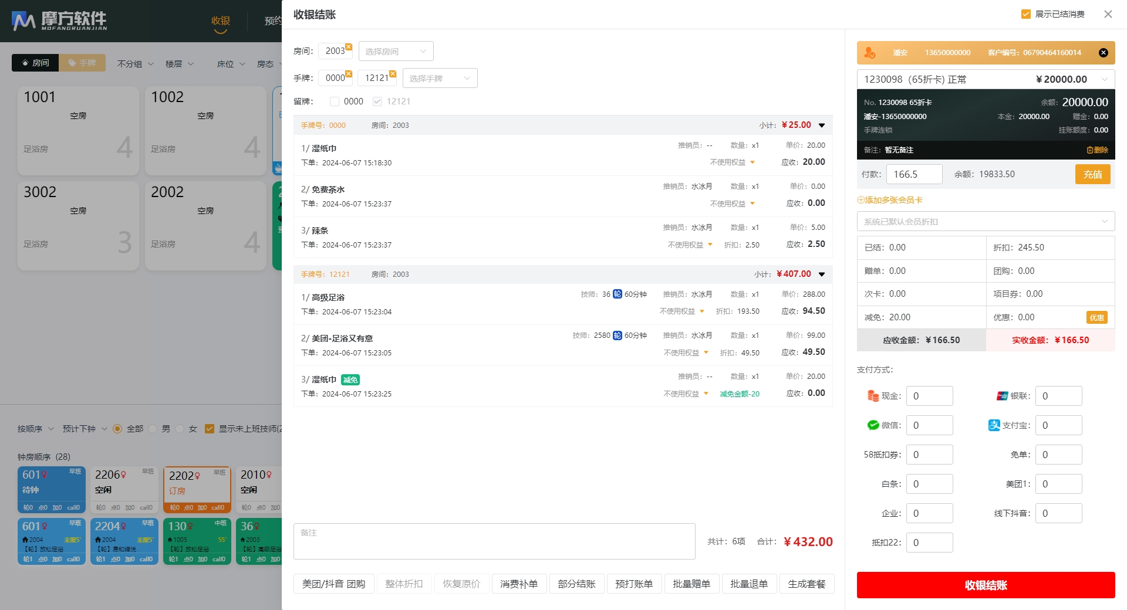Check the 留牌 0000 checkbox

(x=335, y=101)
